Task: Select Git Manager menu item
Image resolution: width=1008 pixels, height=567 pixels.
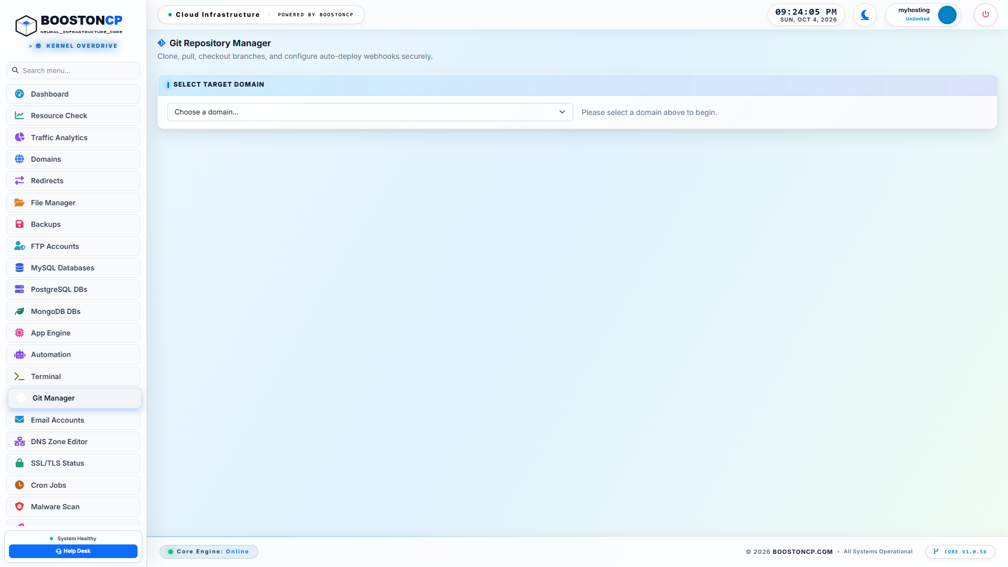Action: [75, 398]
